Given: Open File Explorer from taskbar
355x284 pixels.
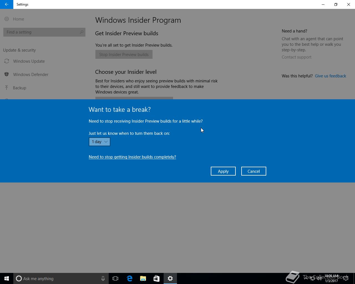Looking at the screenshot, I should click(143, 278).
